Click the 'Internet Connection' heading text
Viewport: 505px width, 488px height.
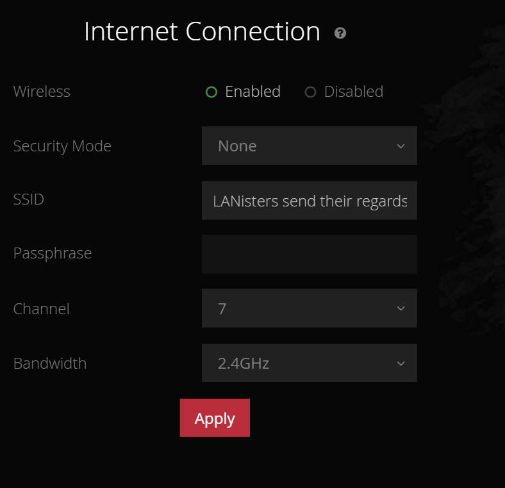[202, 31]
